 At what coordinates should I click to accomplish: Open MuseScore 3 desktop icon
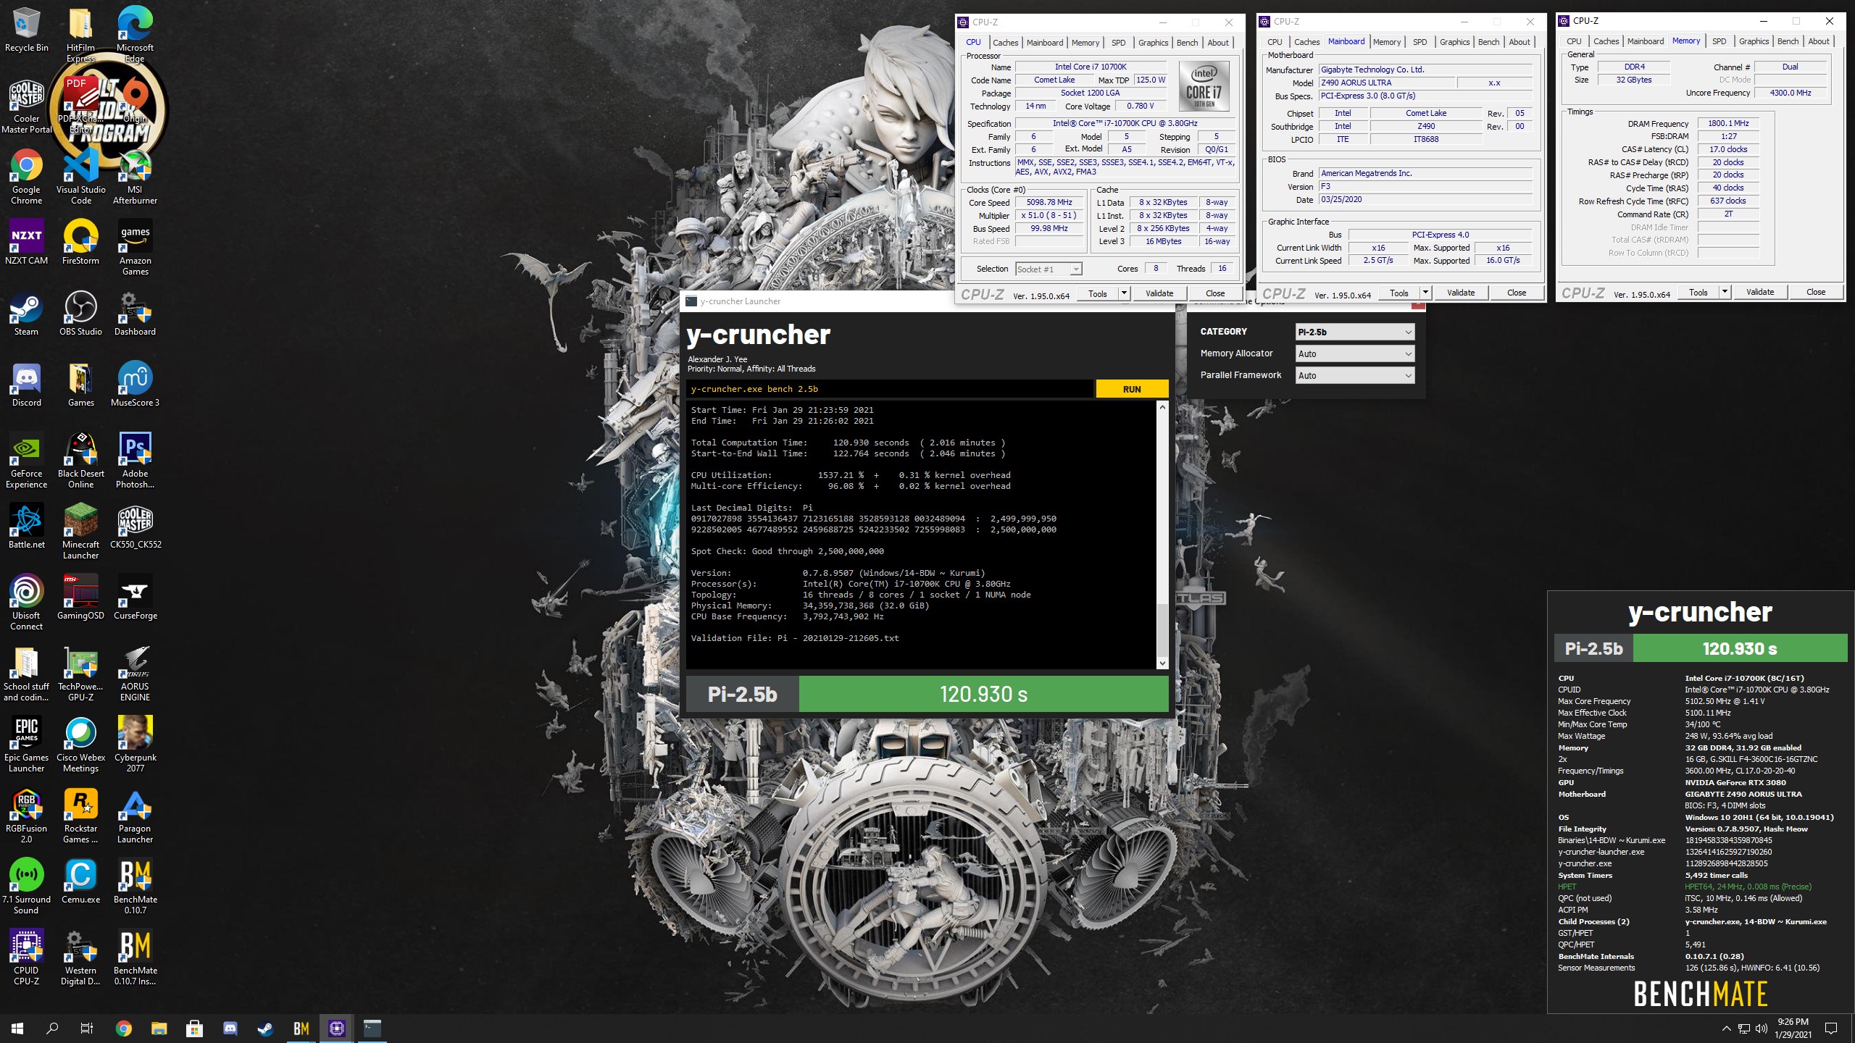135,384
